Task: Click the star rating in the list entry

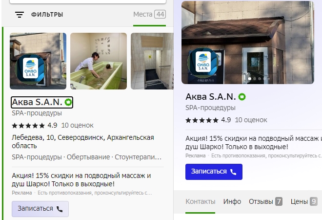Action: [28, 126]
